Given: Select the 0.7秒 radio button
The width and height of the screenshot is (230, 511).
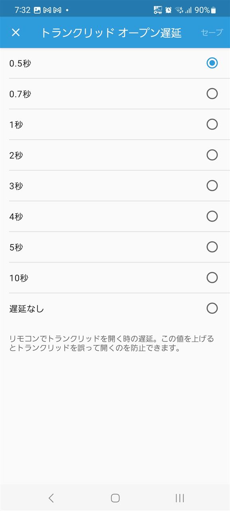Looking at the screenshot, I should point(212,93).
